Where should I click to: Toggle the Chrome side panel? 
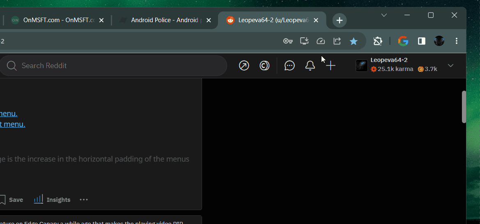tap(422, 41)
